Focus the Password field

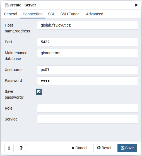click(x=88, y=81)
